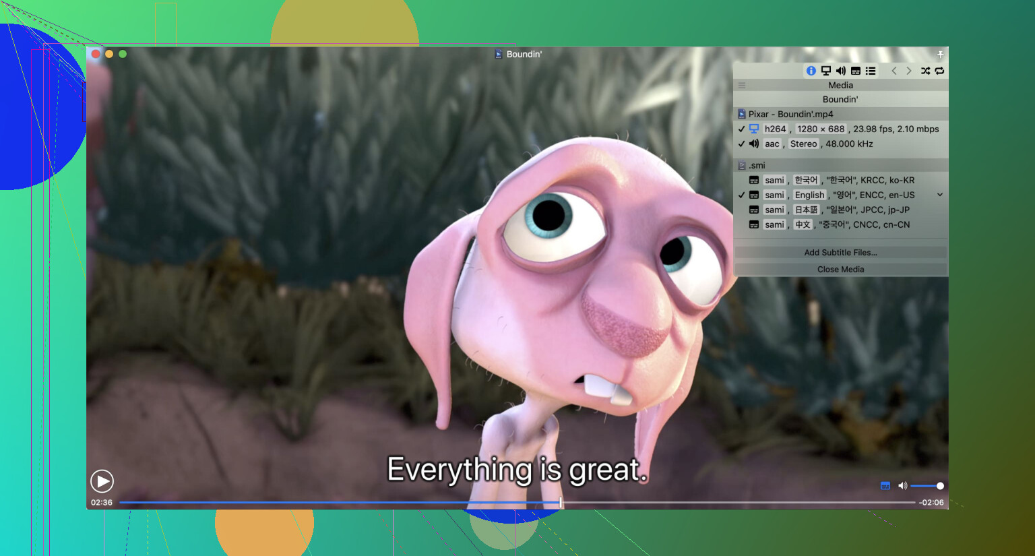Toggle repeat playback icon
Image resolution: width=1035 pixels, height=556 pixels.
tap(939, 71)
